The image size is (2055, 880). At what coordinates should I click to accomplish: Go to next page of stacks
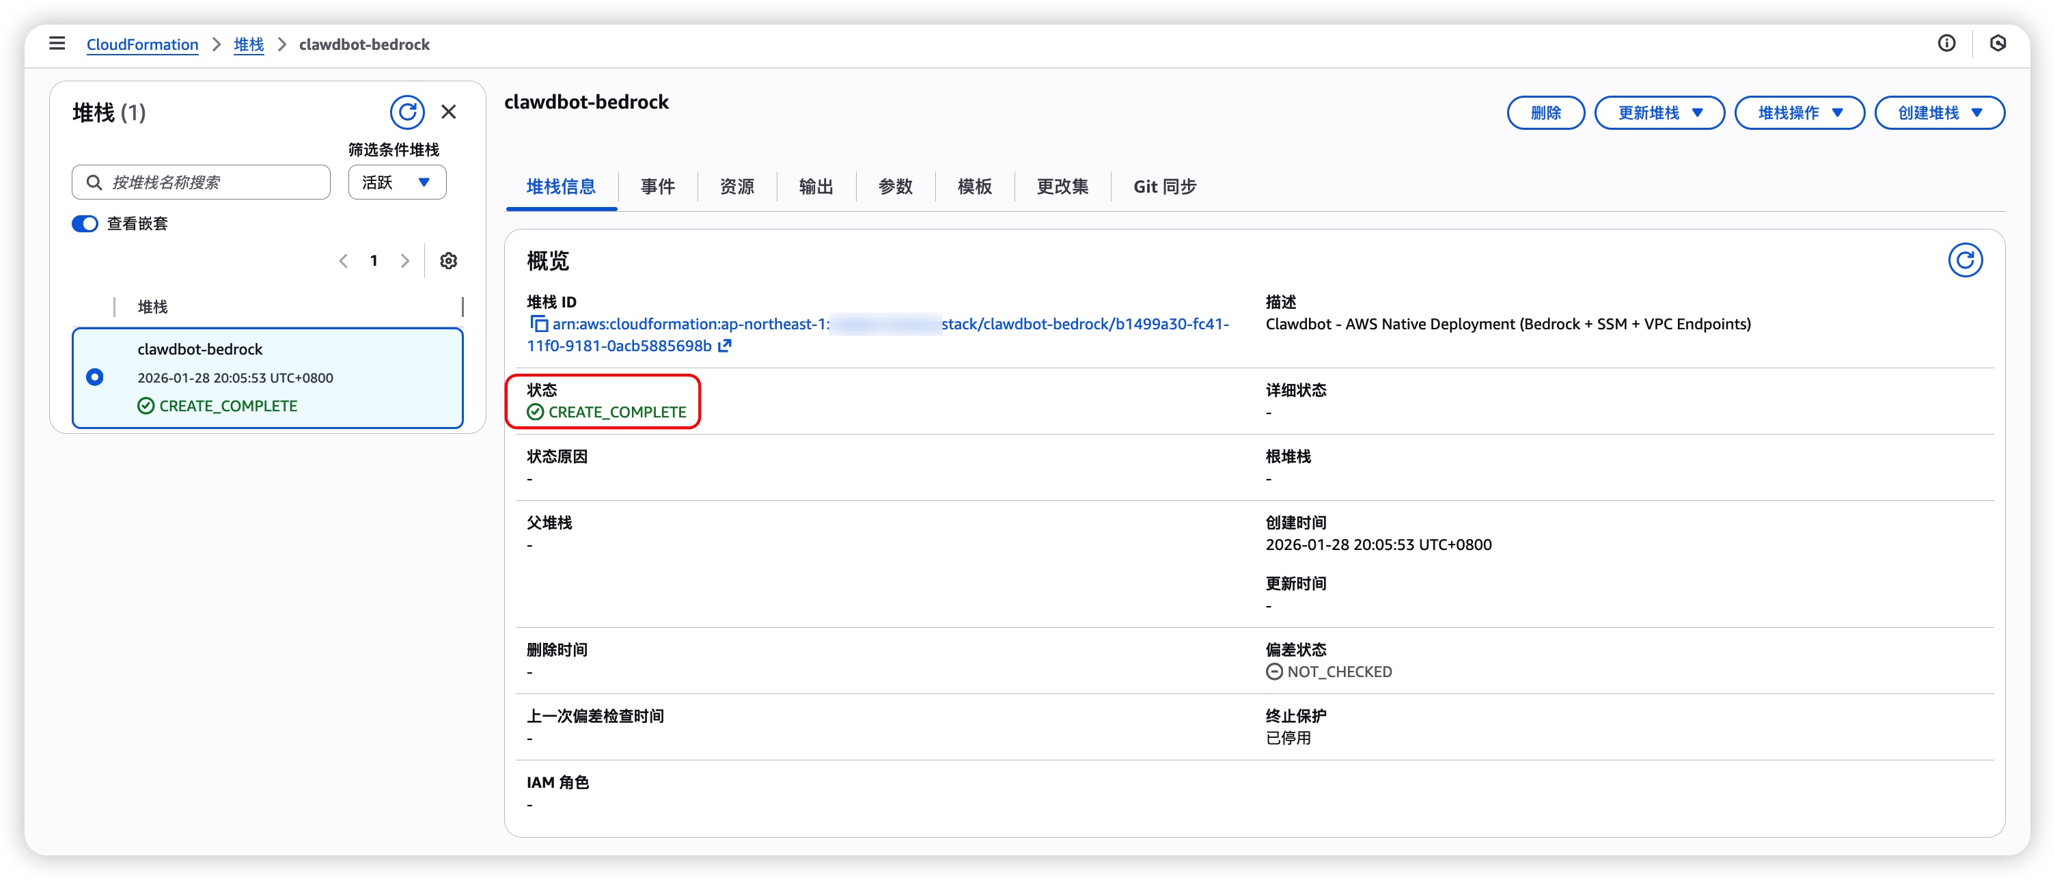[405, 261]
